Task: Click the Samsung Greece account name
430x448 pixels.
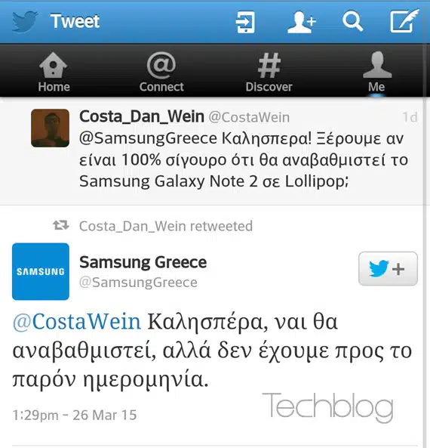Action: tap(143, 262)
